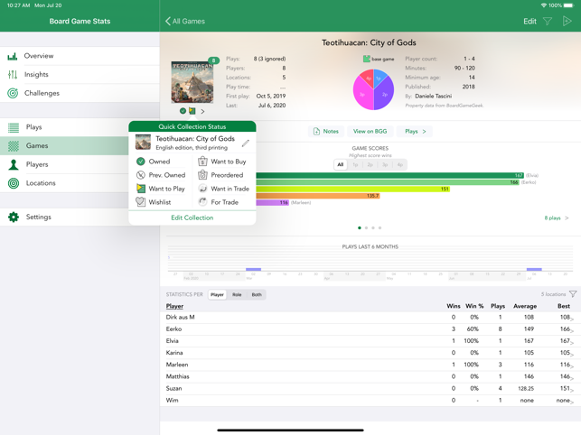Click the second page indicator dot
The width and height of the screenshot is (581, 435).
pos(366,228)
